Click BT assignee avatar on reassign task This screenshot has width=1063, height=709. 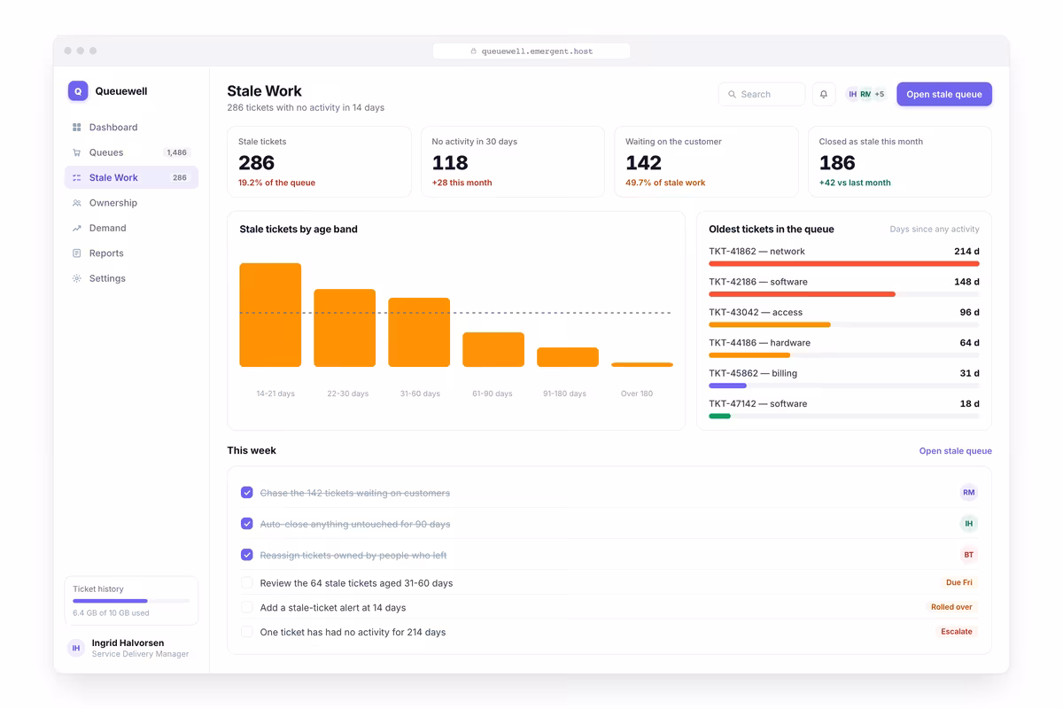[x=968, y=555]
